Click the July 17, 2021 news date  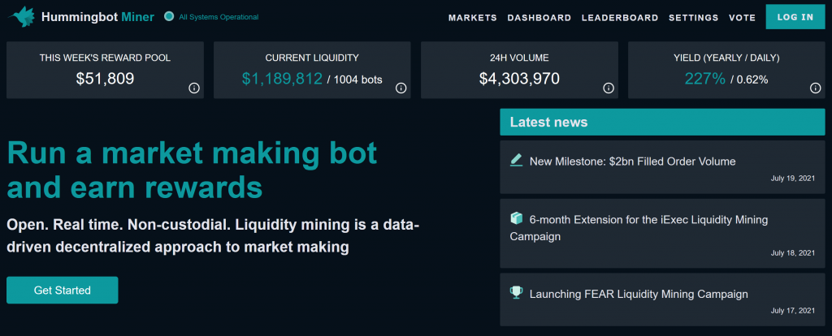click(793, 311)
